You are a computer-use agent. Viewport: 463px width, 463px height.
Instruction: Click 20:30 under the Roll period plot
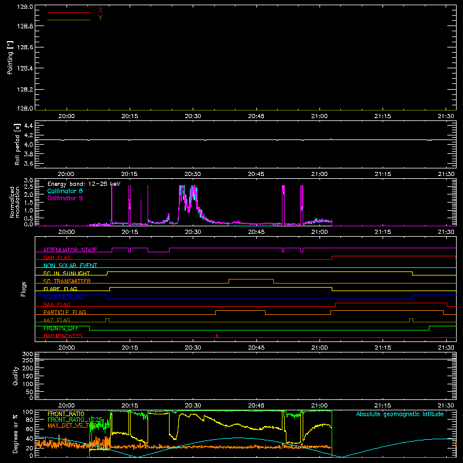(x=193, y=174)
